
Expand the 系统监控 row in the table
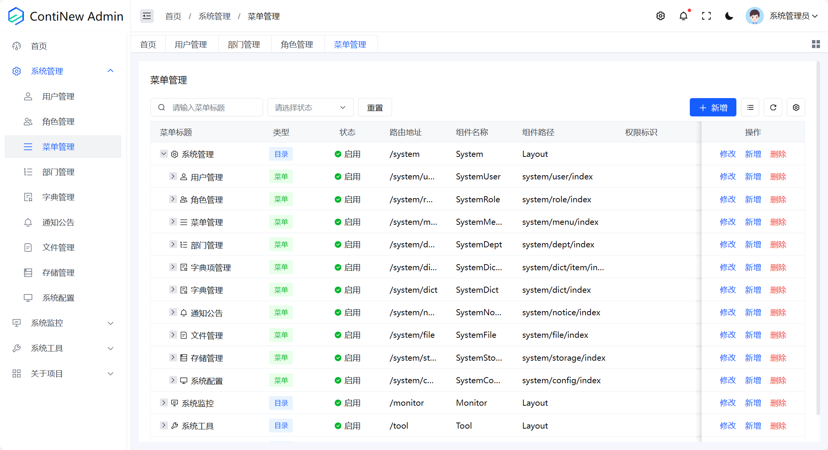pos(164,403)
